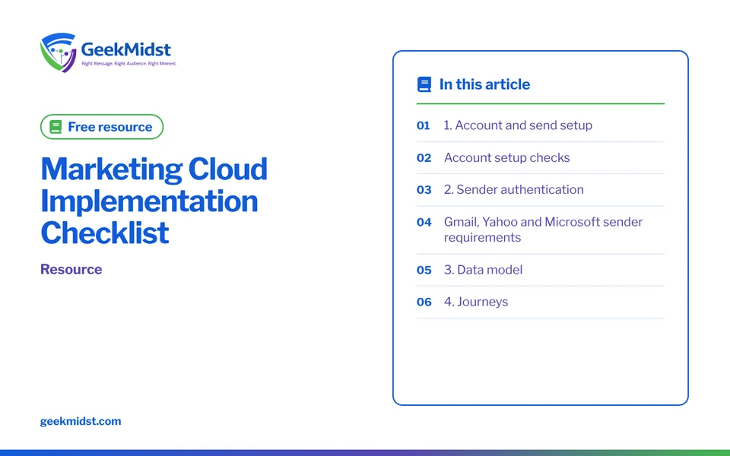Click the number 05 in contents list
Screen dimensions: 730x456
pyautogui.click(x=424, y=270)
